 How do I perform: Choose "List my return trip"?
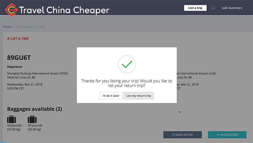139,96
